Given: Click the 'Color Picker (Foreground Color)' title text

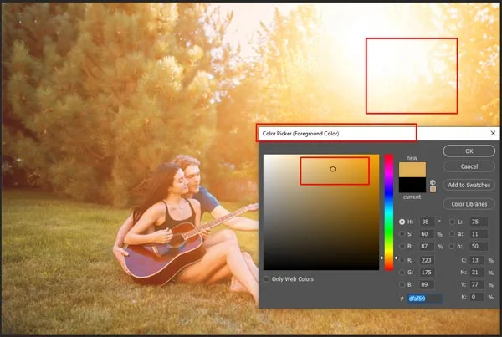Looking at the screenshot, I should point(300,134).
